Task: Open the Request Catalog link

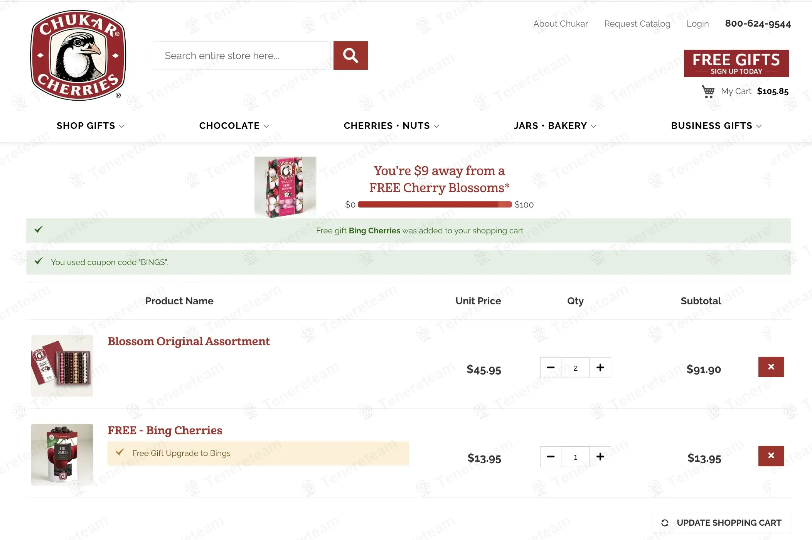Action: (637, 24)
